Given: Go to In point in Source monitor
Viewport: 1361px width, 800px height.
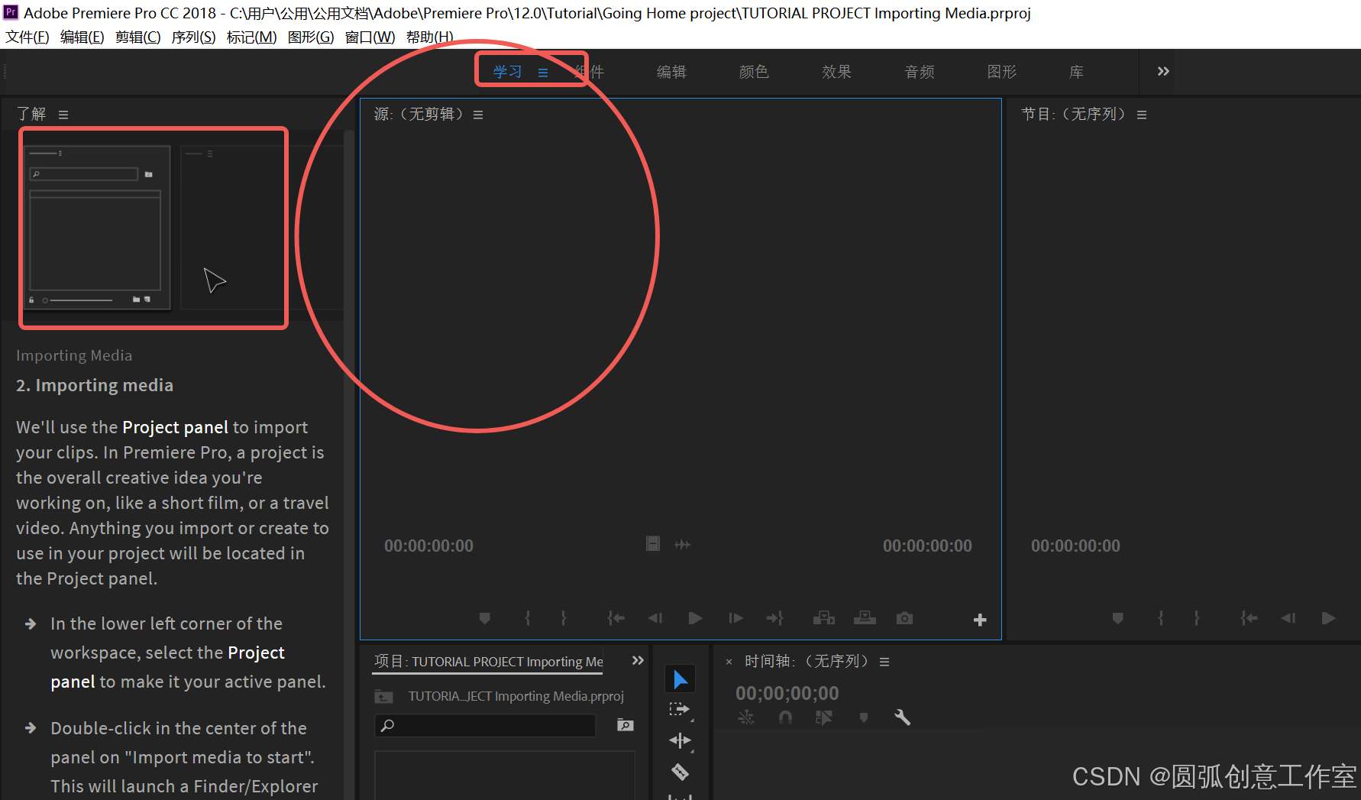Looking at the screenshot, I should [x=616, y=618].
